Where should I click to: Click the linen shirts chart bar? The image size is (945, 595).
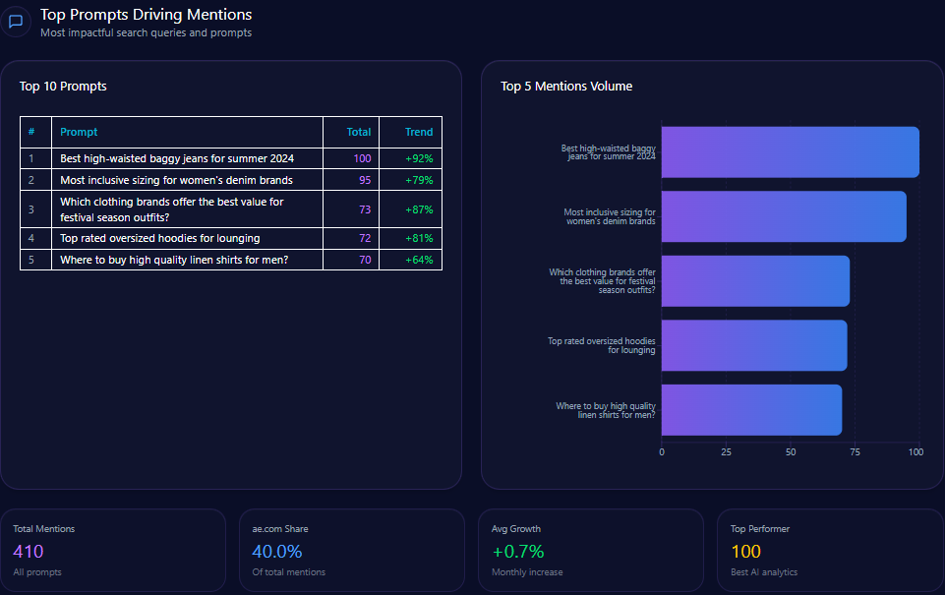pyautogui.click(x=750, y=410)
